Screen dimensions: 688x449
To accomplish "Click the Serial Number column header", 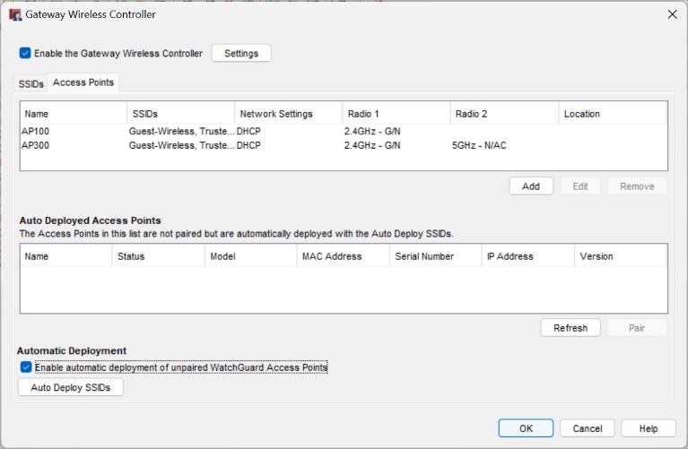I will [x=436, y=256].
